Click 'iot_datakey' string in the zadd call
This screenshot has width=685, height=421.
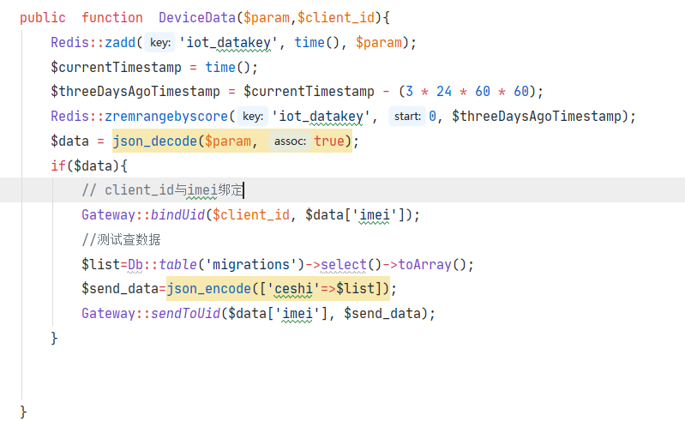[229, 42]
